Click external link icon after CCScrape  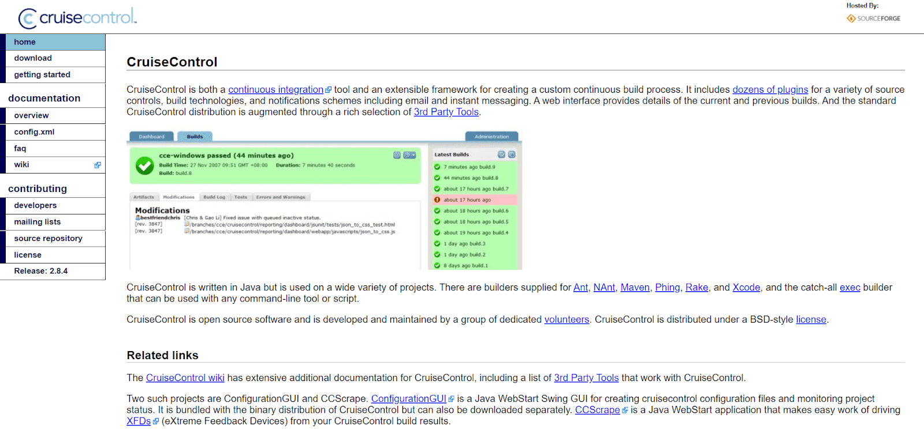pos(625,410)
